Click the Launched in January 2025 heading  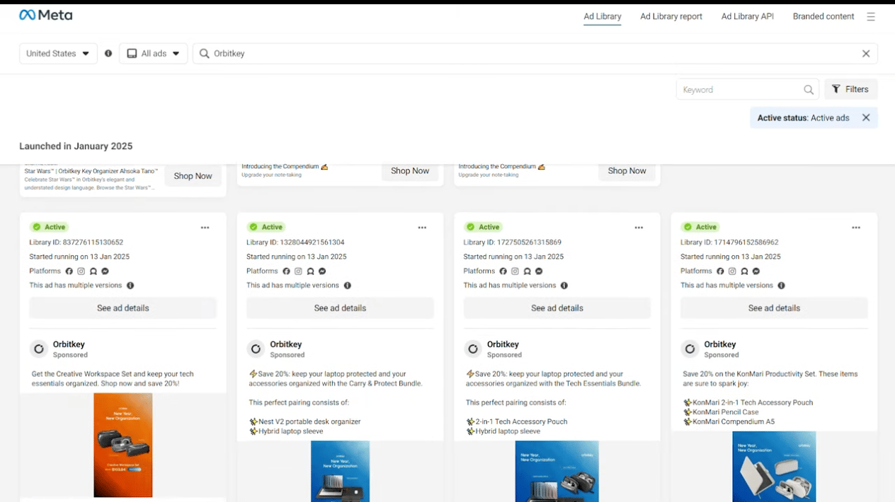point(76,146)
